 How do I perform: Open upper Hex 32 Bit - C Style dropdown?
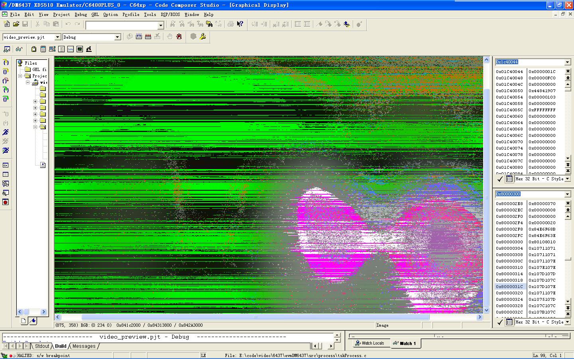567,179
